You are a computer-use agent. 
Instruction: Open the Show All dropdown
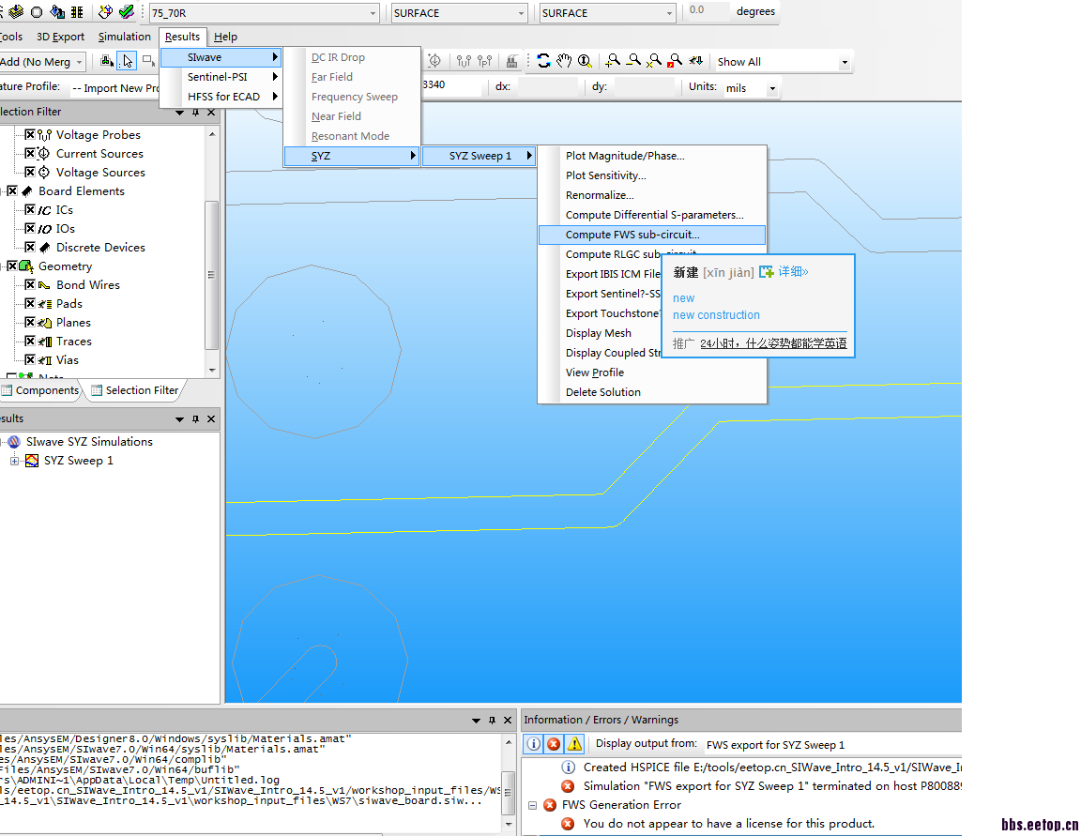pyautogui.click(x=845, y=62)
